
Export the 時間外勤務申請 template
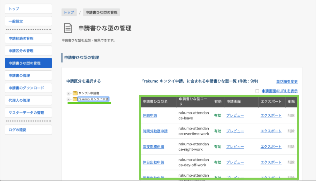click(x=271, y=131)
